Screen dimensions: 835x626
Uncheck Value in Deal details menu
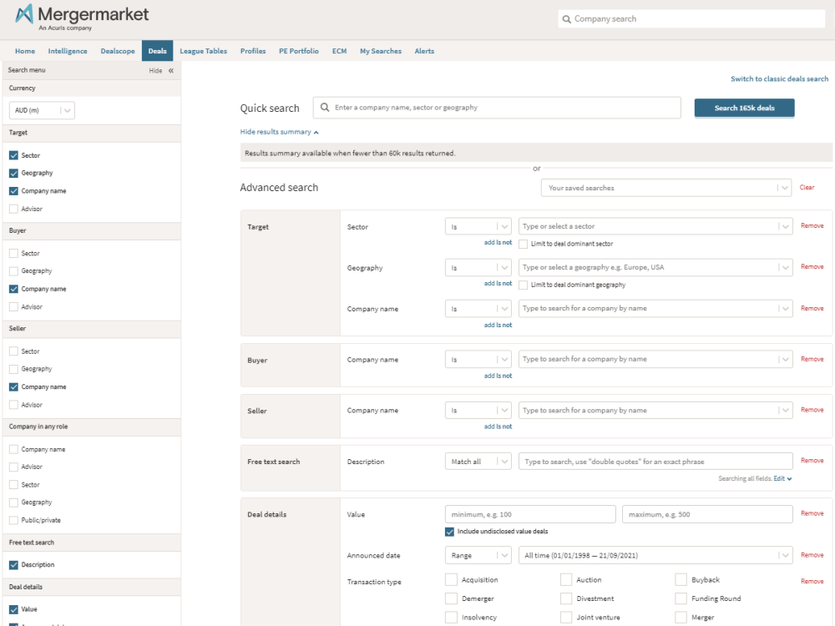tap(14, 609)
